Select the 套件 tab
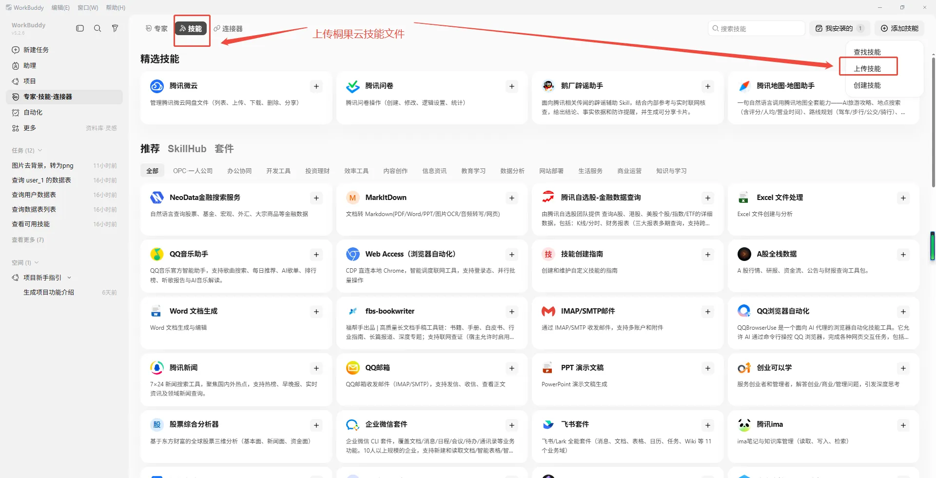 (224, 149)
